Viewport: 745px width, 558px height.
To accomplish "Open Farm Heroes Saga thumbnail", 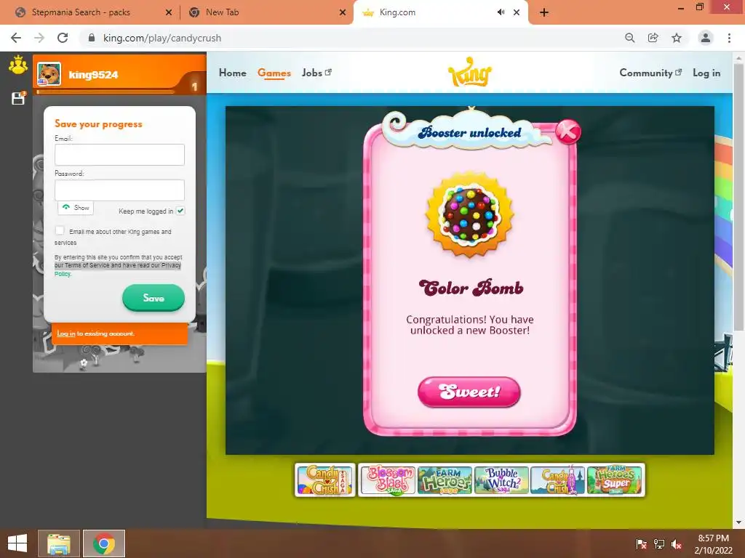I will (x=445, y=480).
